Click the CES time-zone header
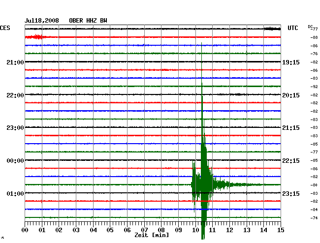Viewport: 320px width, 243px height. coord(5,28)
